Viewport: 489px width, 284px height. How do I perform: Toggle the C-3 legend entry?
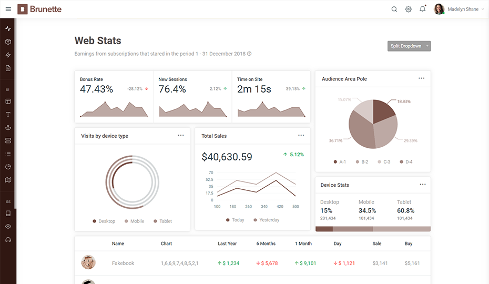click(x=384, y=161)
